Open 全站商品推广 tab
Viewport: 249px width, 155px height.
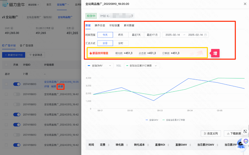point(65,17)
